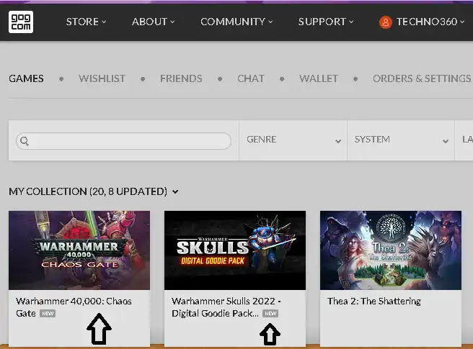Expand the SYSTEM filter dropdown
This screenshot has height=349, width=473.
coord(400,140)
